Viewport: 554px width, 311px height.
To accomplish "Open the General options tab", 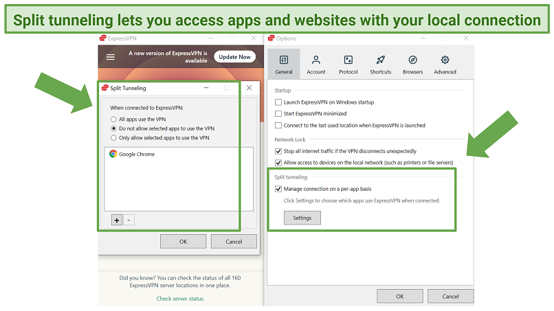I will 284,65.
